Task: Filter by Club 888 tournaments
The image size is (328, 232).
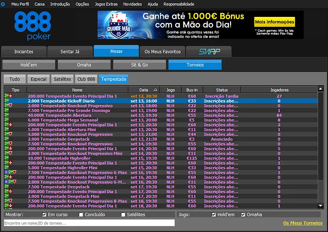Action: point(86,79)
